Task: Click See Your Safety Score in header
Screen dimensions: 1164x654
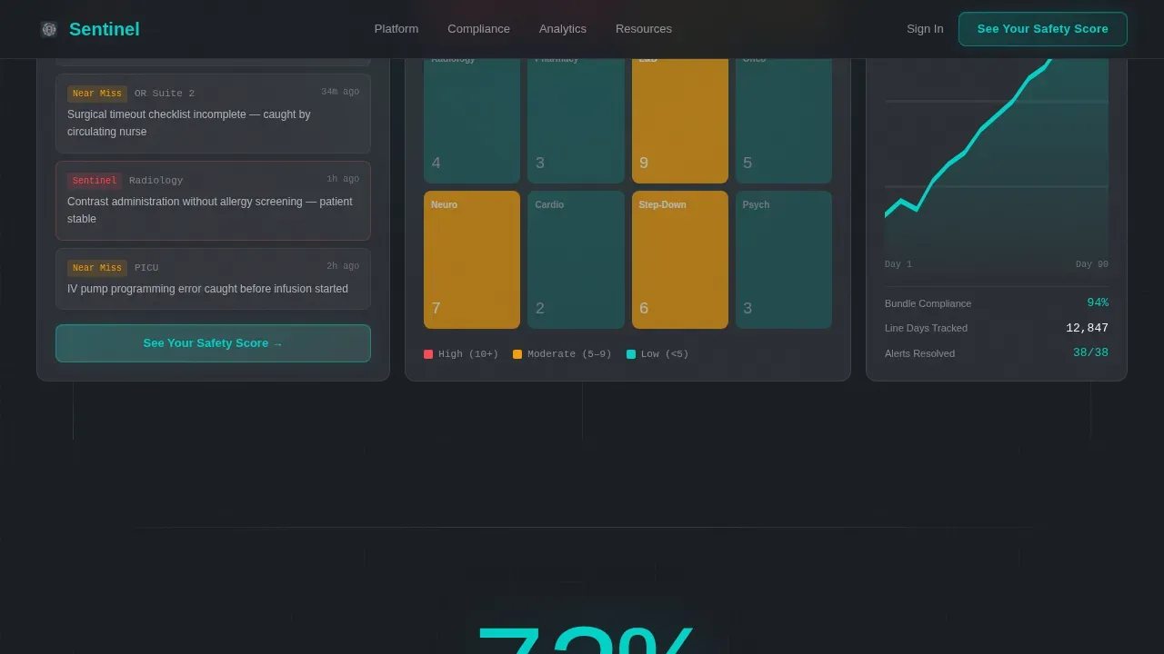Action: [1043, 29]
